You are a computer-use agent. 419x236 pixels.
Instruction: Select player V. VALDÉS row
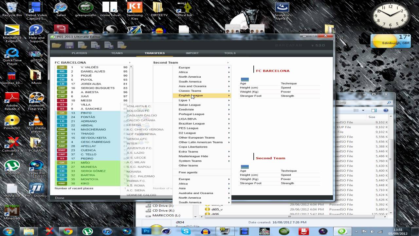[92, 67]
